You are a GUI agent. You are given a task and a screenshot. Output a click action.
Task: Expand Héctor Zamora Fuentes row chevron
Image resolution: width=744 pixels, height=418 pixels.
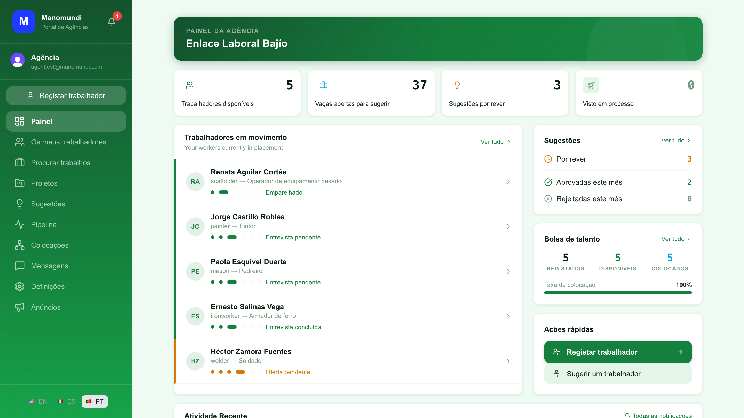point(508,361)
